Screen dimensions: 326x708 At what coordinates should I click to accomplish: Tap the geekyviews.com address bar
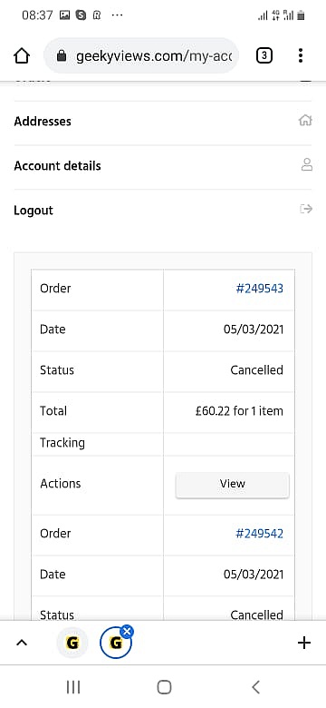point(141,56)
